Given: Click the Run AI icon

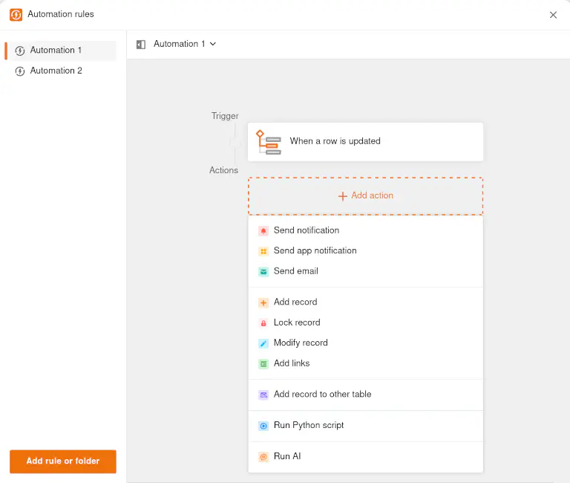Looking at the screenshot, I should pyautogui.click(x=263, y=457).
